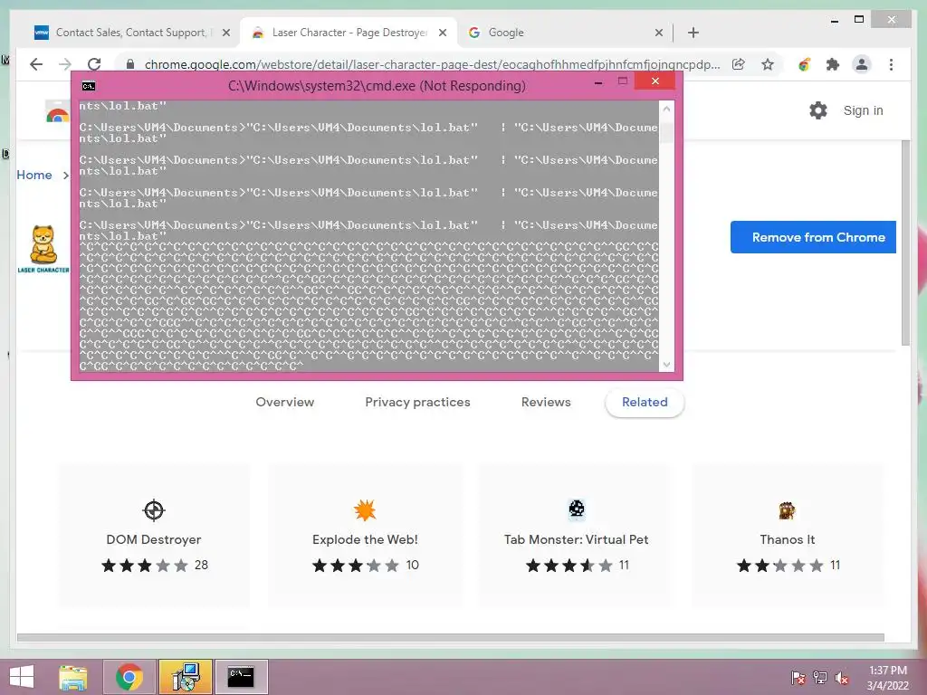Open the Thanos It title
The image size is (927, 695).
click(787, 539)
